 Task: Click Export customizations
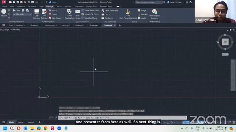pyautogui.click(x=53, y=14)
